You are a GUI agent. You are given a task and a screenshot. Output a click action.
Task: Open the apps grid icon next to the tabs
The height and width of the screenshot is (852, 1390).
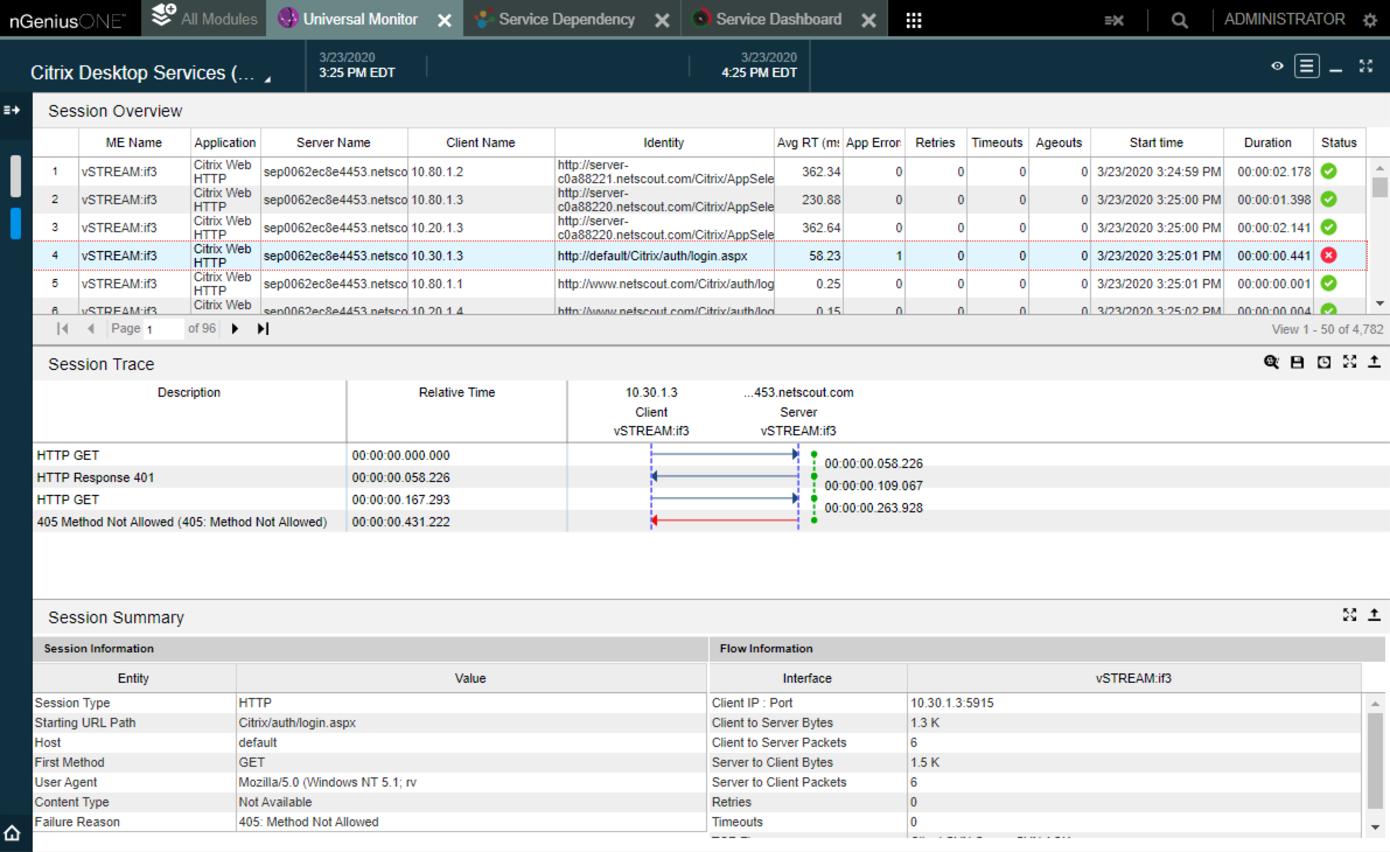(x=913, y=19)
